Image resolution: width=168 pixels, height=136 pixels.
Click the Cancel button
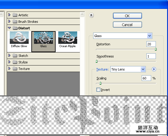coord(127,25)
